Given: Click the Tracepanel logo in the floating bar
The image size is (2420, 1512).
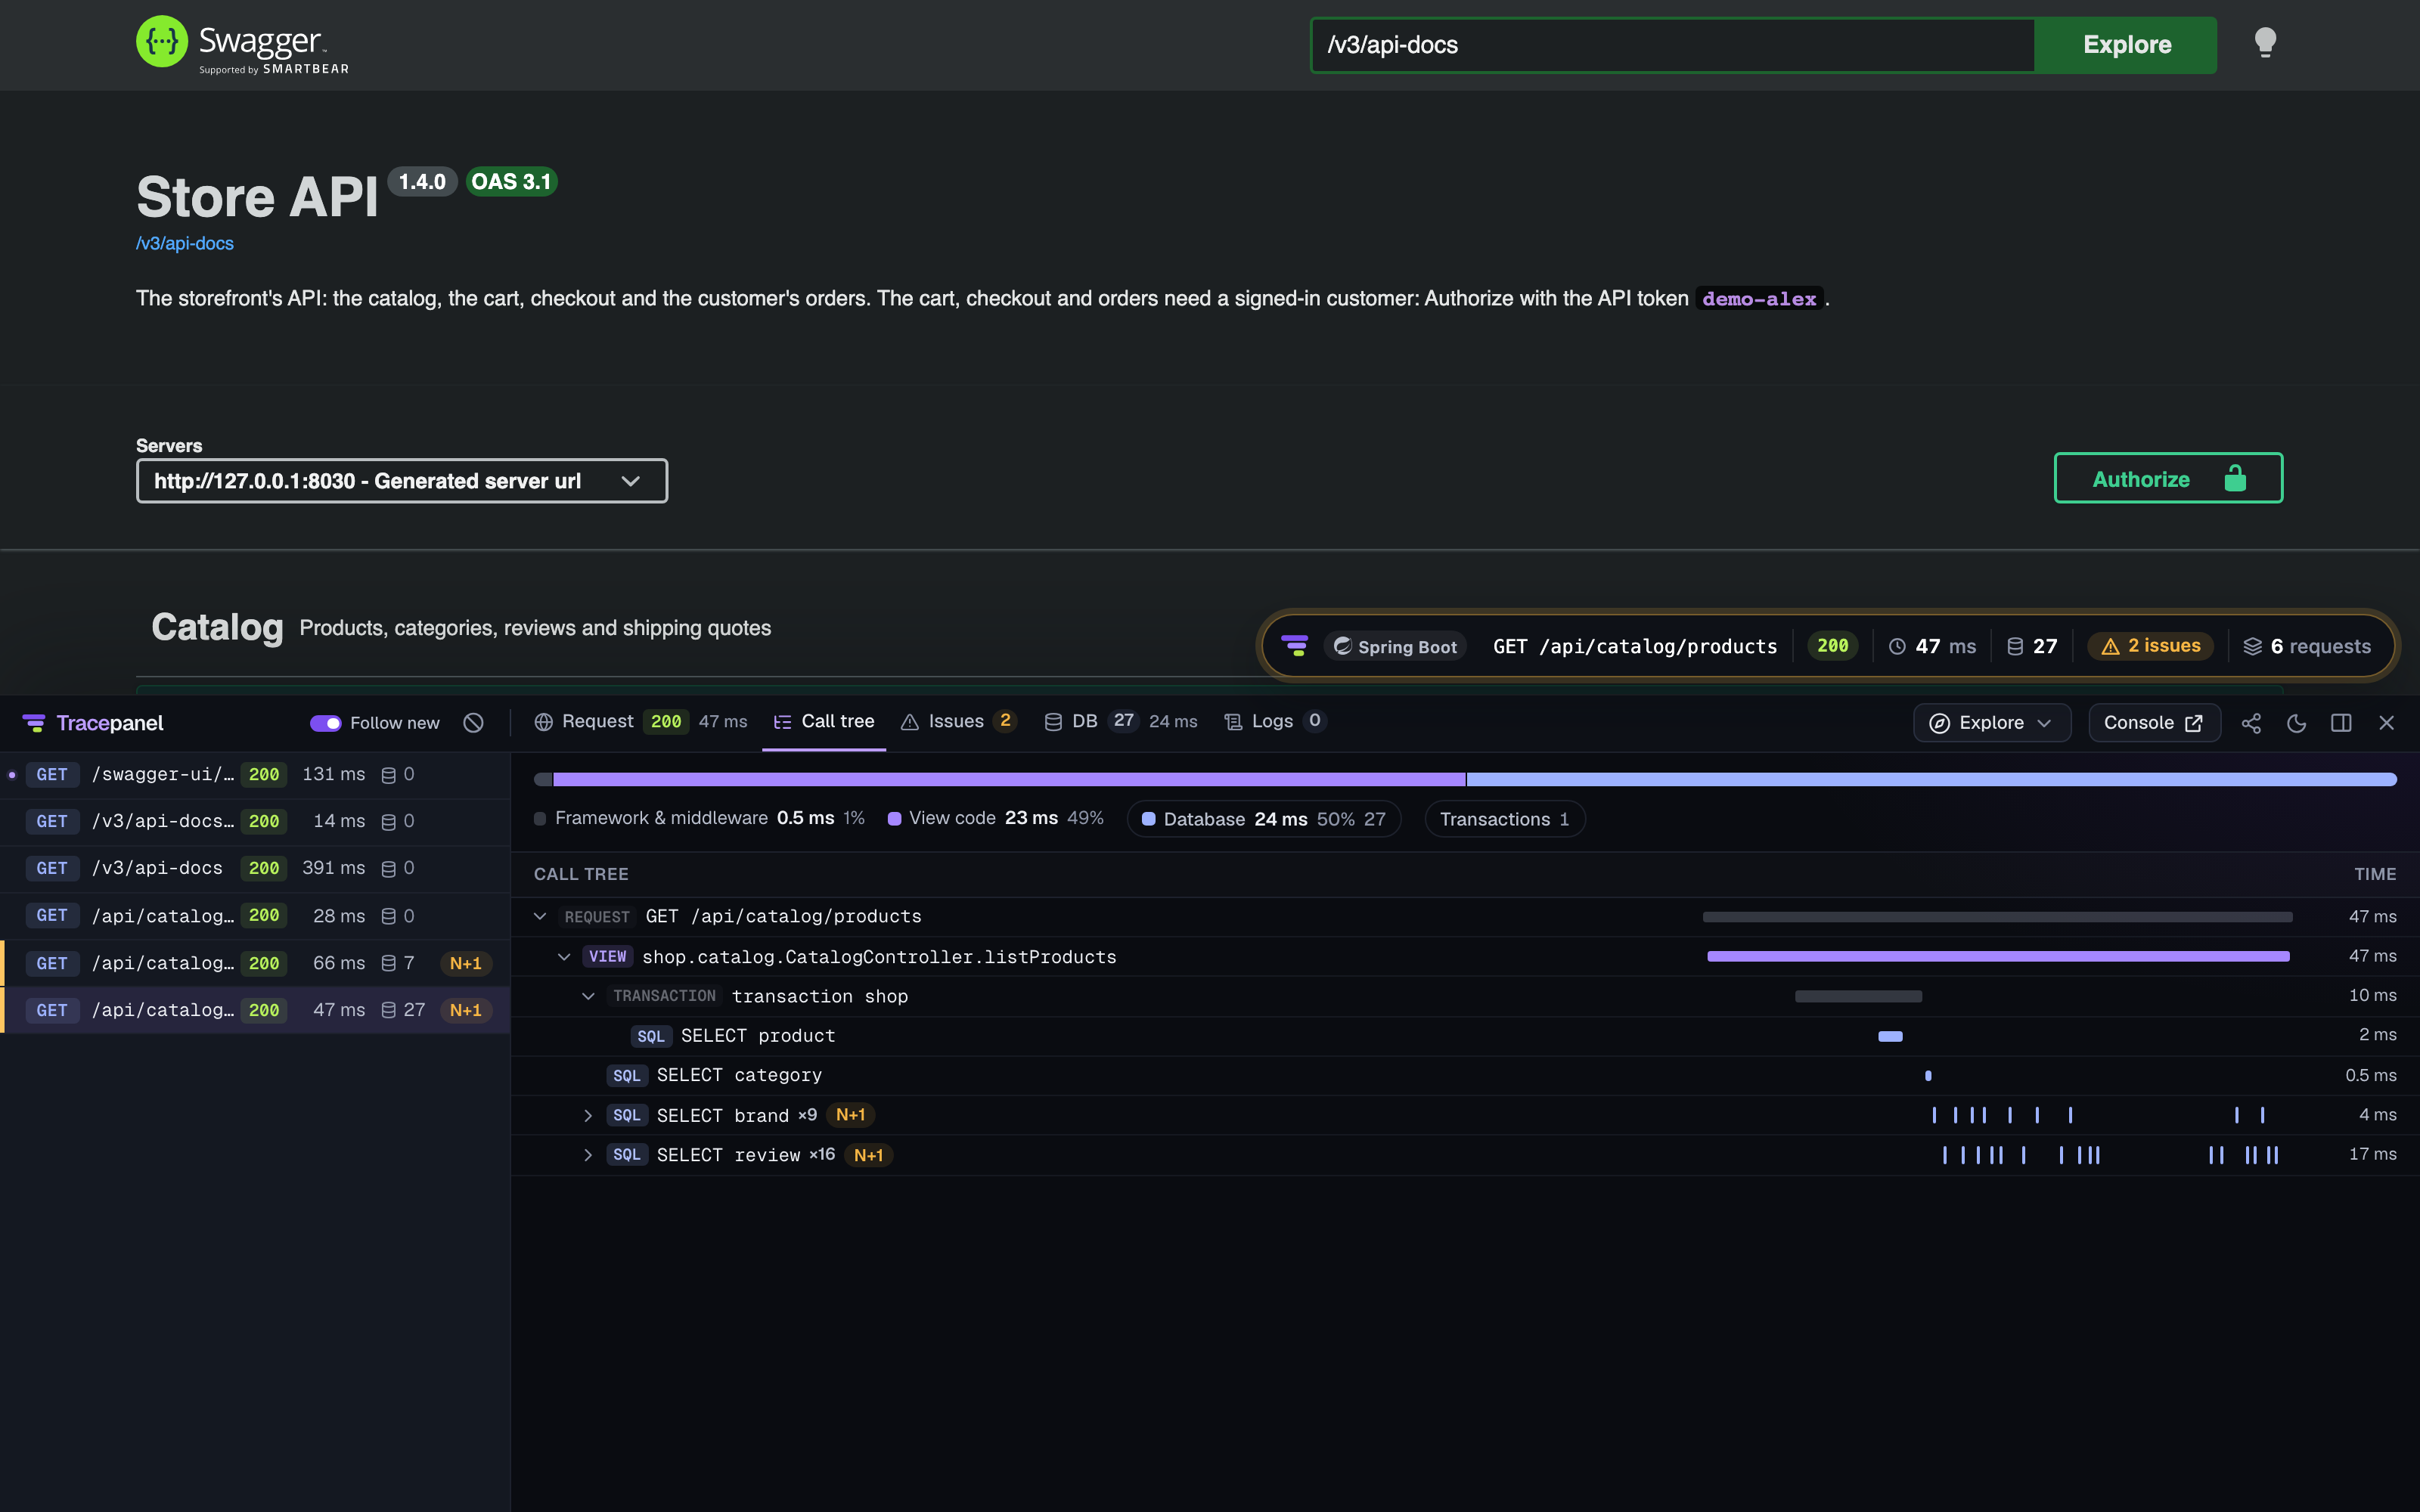Looking at the screenshot, I should [x=1295, y=646].
